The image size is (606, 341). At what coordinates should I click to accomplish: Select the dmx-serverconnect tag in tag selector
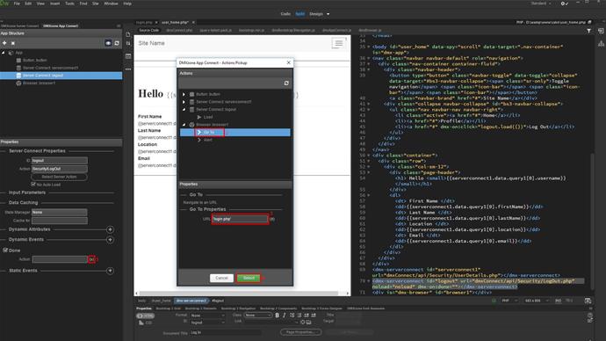coord(191,301)
